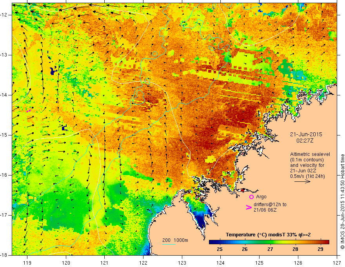The height and width of the screenshot is (267, 345).
Task: Click the colorbar tick label 28
Action: pyautogui.click(x=295, y=249)
